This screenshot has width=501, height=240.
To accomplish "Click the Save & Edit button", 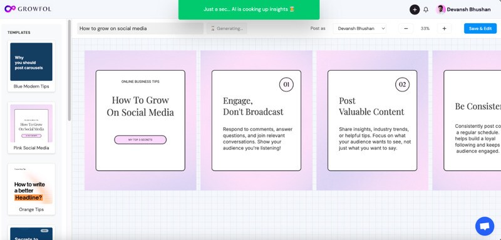I will click(480, 28).
